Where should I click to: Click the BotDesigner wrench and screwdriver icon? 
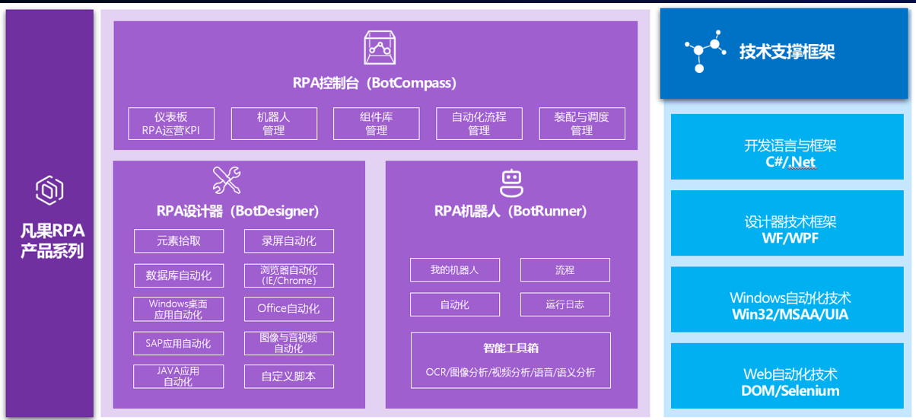[x=227, y=180]
